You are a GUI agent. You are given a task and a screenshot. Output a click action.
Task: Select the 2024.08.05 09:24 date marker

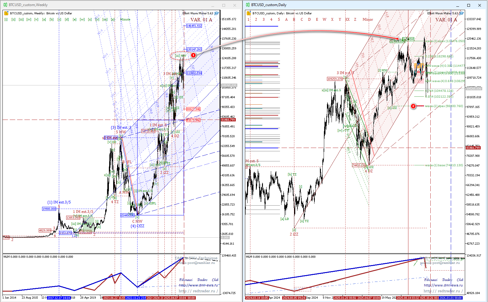[293, 298]
